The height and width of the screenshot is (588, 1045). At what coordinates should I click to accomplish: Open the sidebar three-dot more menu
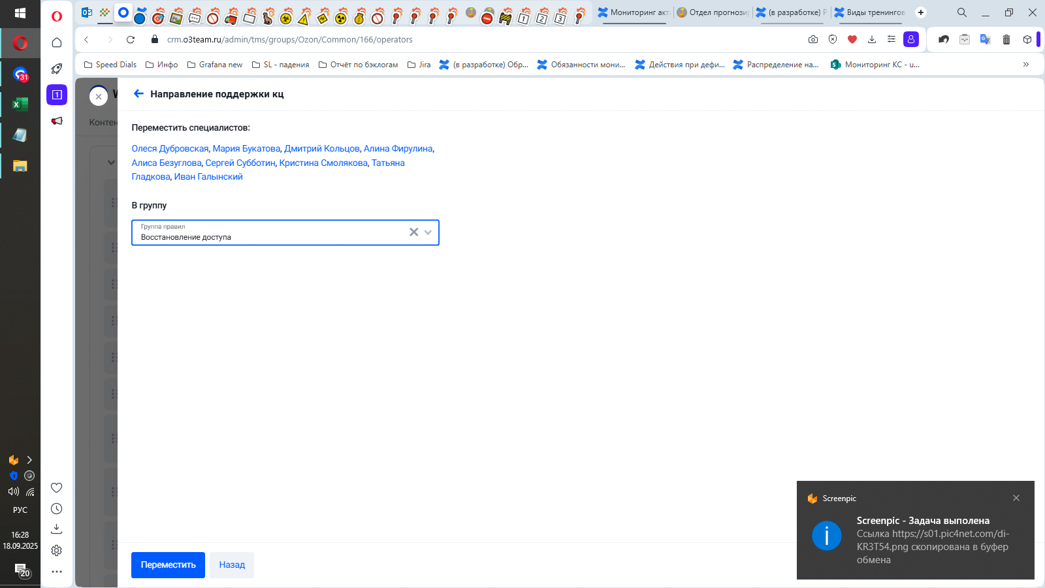coord(57,572)
